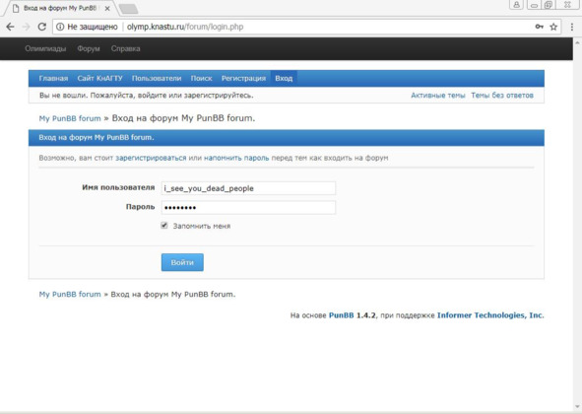This screenshot has width=582, height=414.
Task: Open the Активные темы link
Action: click(438, 96)
